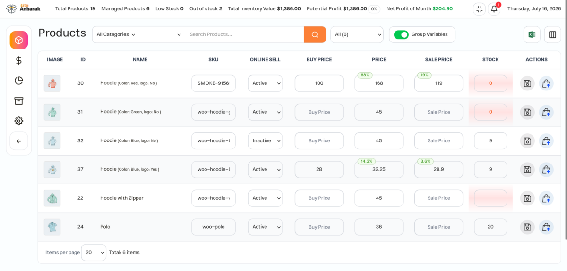Click the 0% badge next to Potential Profit

(x=374, y=9)
